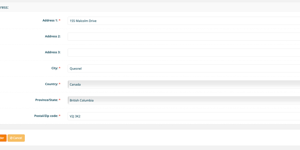
Task: Open the Country dropdown showing Canada
Action: pos(184,84)
